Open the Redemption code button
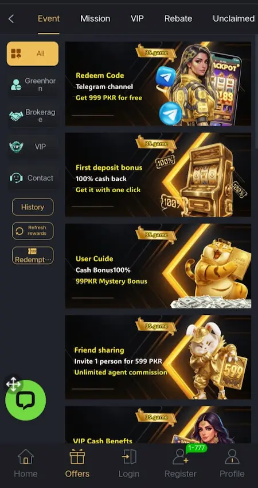This screenshot has height=488, width=258. tap(33, 255)
